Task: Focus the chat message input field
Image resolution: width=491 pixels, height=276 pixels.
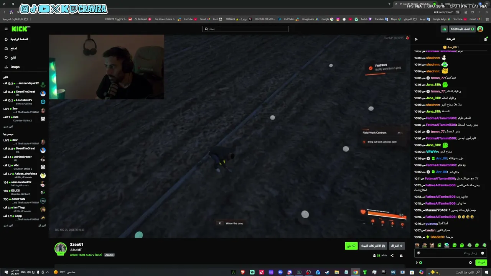Action: click(451, 253)
